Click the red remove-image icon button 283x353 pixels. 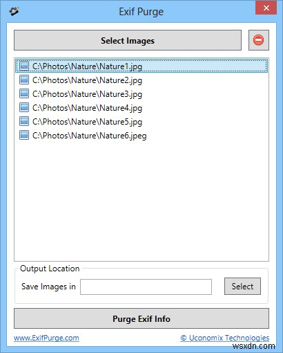pyautogui.click(x=259, y=40)
